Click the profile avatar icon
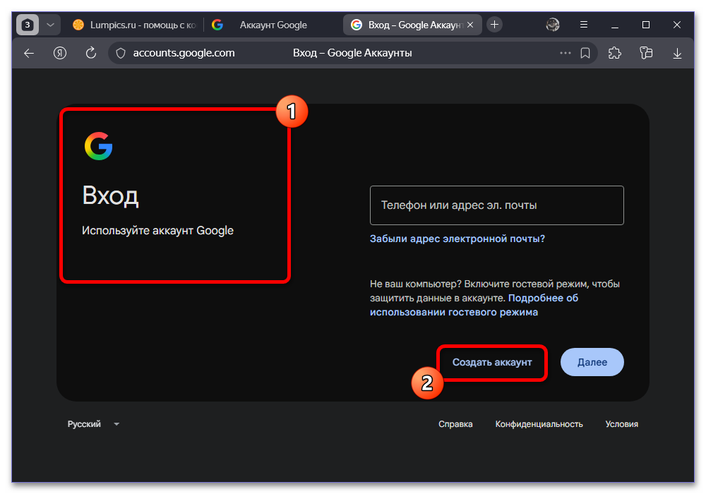The image size is (706, 494). coord(553,25)
